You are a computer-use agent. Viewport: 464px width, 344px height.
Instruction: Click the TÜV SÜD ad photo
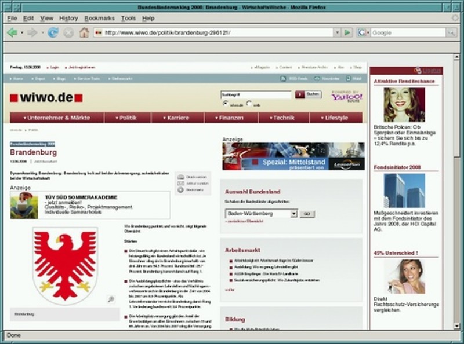pyautogui.click(x=24, y=205)
